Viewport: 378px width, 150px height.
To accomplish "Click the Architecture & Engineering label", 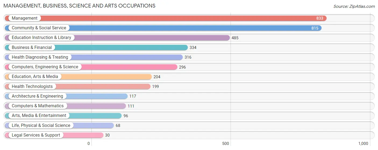I will pyautogui.click(x=37, y=96).
